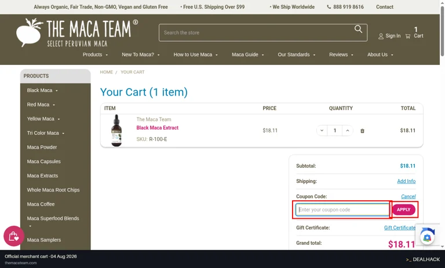
Task: Open the Reviews menu
Action: [341, 54]
